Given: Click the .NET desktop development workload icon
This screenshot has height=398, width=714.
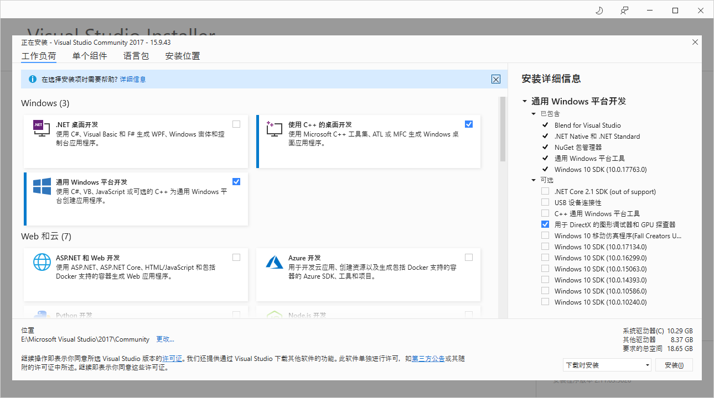Looking at the screenshot, I should pyautogui.click(x=42, y=129).
